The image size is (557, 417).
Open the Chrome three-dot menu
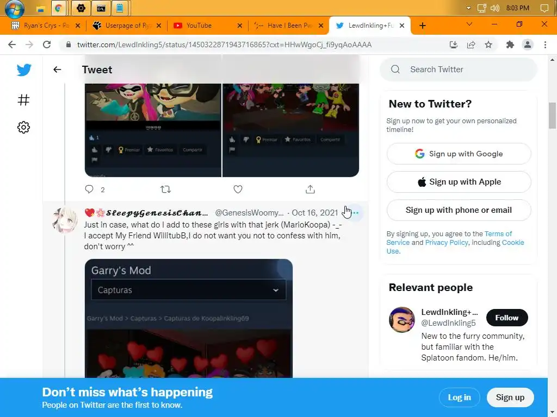pos(545,45)
